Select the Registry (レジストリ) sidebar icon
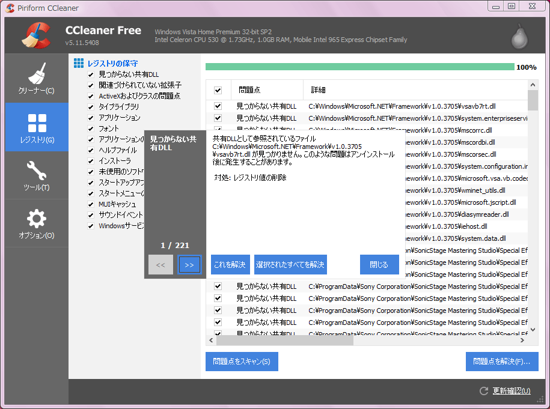 pyautogui.click(x=37, y=127)
